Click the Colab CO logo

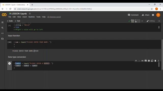point(4,15)
